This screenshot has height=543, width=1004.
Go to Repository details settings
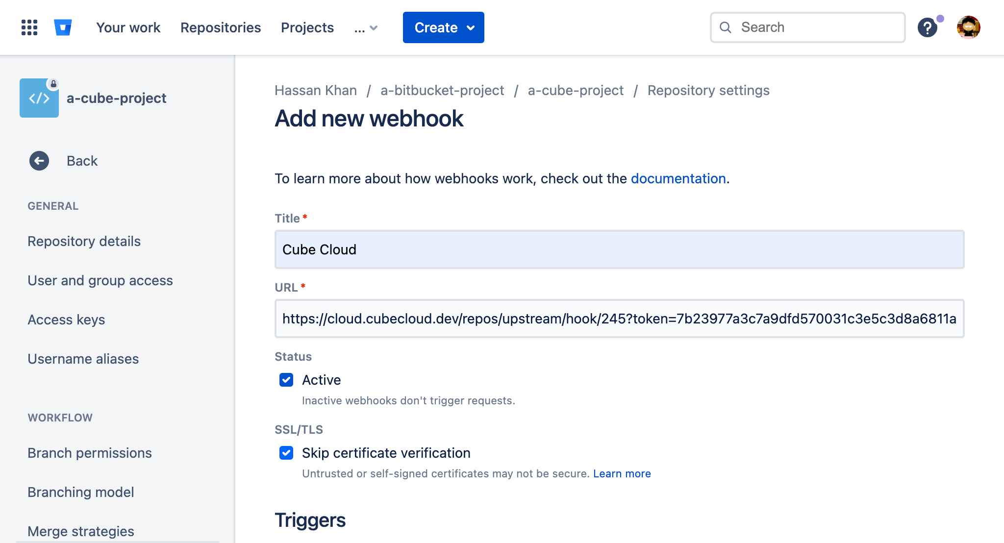pyautogui.click(x=84, y=241)
